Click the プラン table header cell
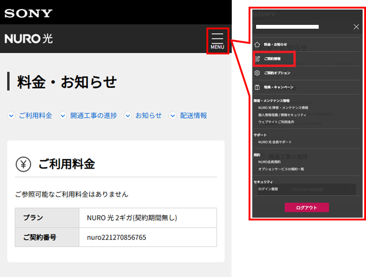Viewport: 366px width, 277px height. pos(47,218)
